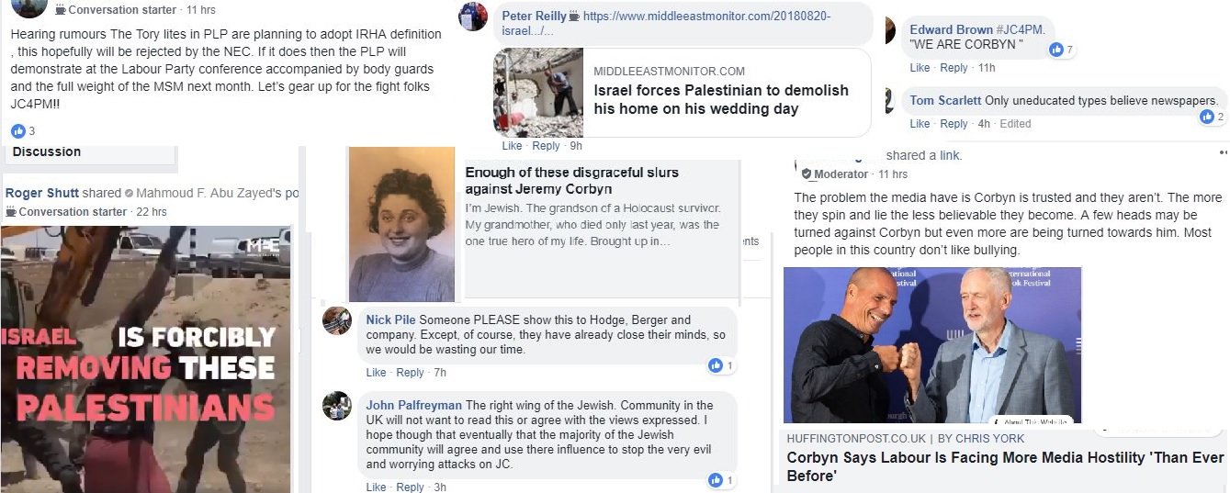Open the three-dot post options menu
The width and height of the screenshot is (1230, 493).
(1223, 152)
